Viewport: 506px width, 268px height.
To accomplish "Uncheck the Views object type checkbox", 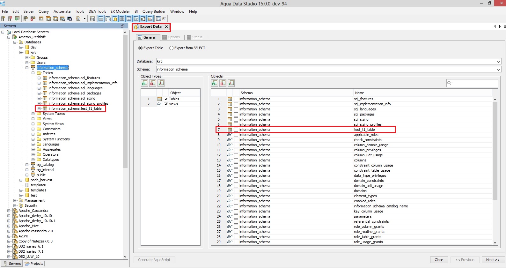I will (x=166, y=104).
